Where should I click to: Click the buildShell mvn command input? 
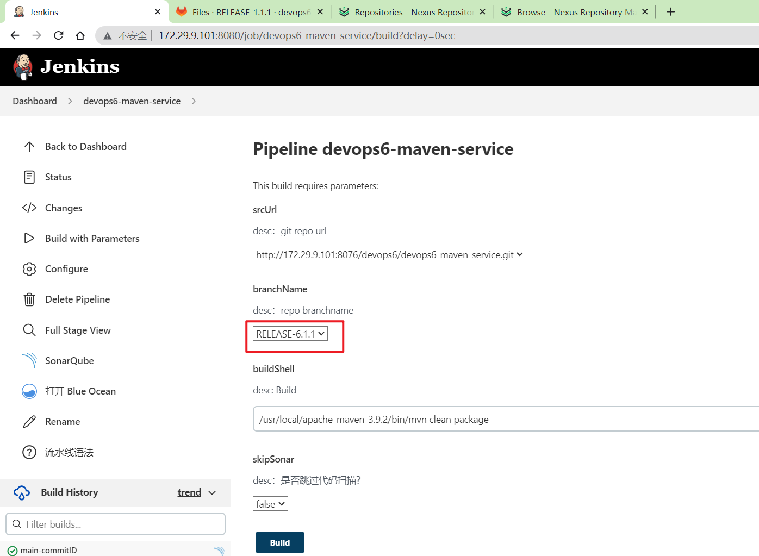pyautogui.click(x=506, y=419)
